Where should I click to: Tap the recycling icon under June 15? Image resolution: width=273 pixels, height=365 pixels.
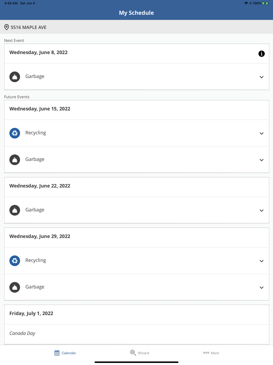coord(15,133)
